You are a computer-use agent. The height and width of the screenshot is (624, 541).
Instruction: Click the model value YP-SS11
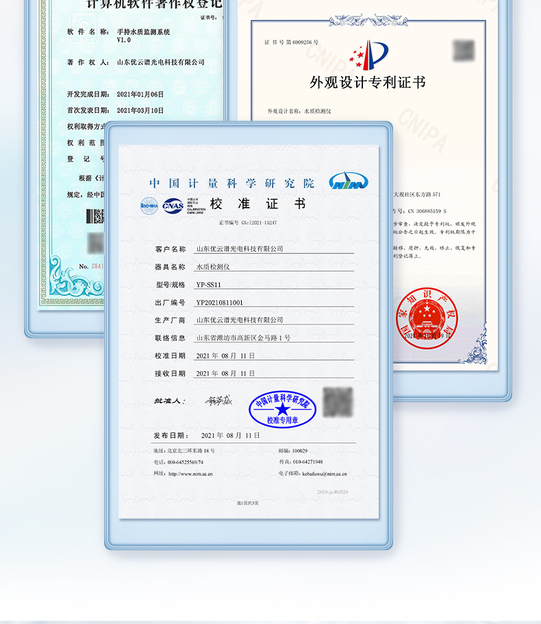point(208,285)
